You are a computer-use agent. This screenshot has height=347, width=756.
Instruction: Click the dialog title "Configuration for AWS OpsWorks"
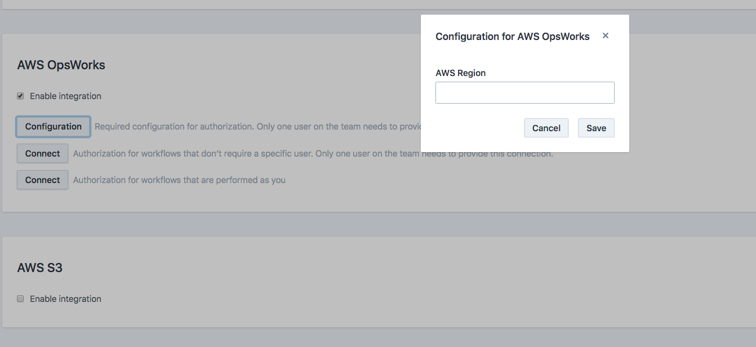[512, 37]
